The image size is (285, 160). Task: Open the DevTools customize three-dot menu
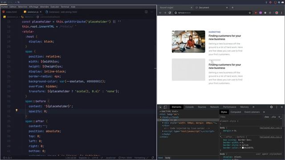(277, 107)
